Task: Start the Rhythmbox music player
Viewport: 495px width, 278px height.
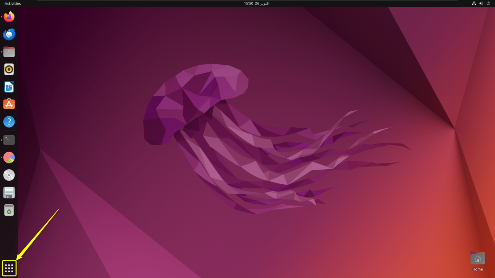Action: (x=9, y=69)
